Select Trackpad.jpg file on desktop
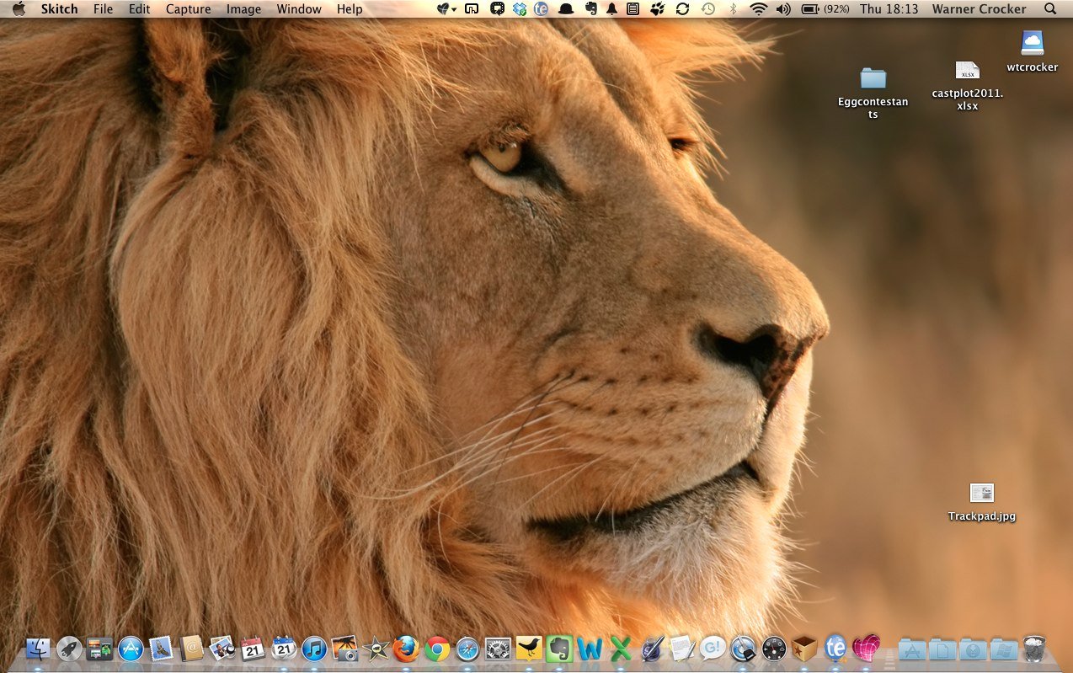This screenshot has width=1073, height=673. 982,502
